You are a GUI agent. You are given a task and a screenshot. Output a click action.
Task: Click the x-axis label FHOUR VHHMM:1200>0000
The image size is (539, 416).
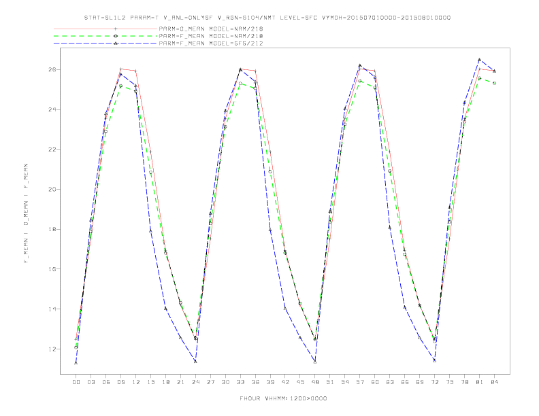[283, 398]
